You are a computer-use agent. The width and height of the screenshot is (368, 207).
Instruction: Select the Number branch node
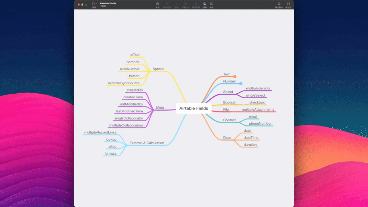coord(230,81)
